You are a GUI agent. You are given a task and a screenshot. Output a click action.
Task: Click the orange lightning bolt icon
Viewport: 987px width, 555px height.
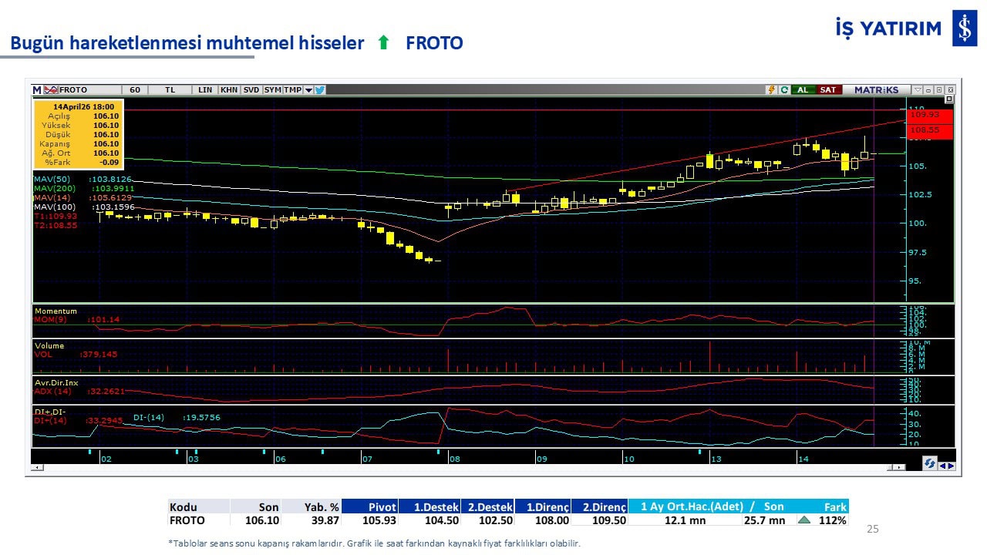(771, 90)
